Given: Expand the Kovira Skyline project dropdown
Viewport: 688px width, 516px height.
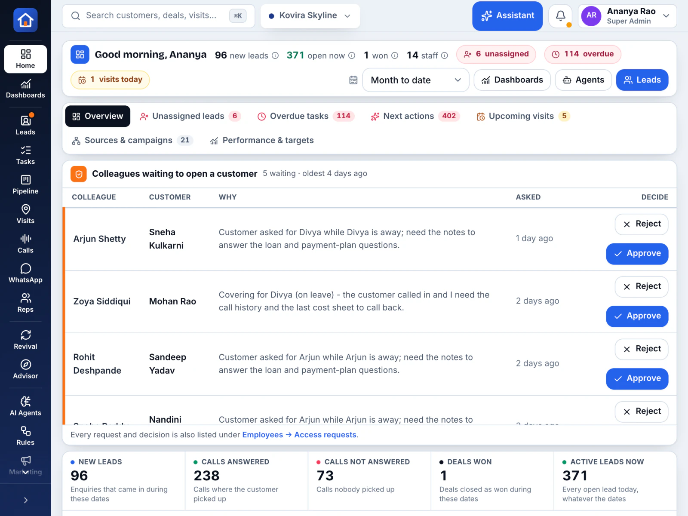Looking at the screenshot, I should (310, 16).
